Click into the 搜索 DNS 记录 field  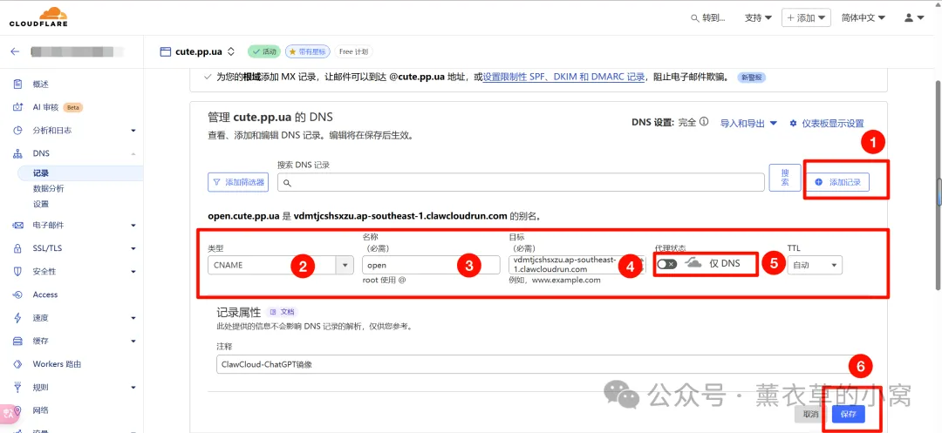coord(521,182)
